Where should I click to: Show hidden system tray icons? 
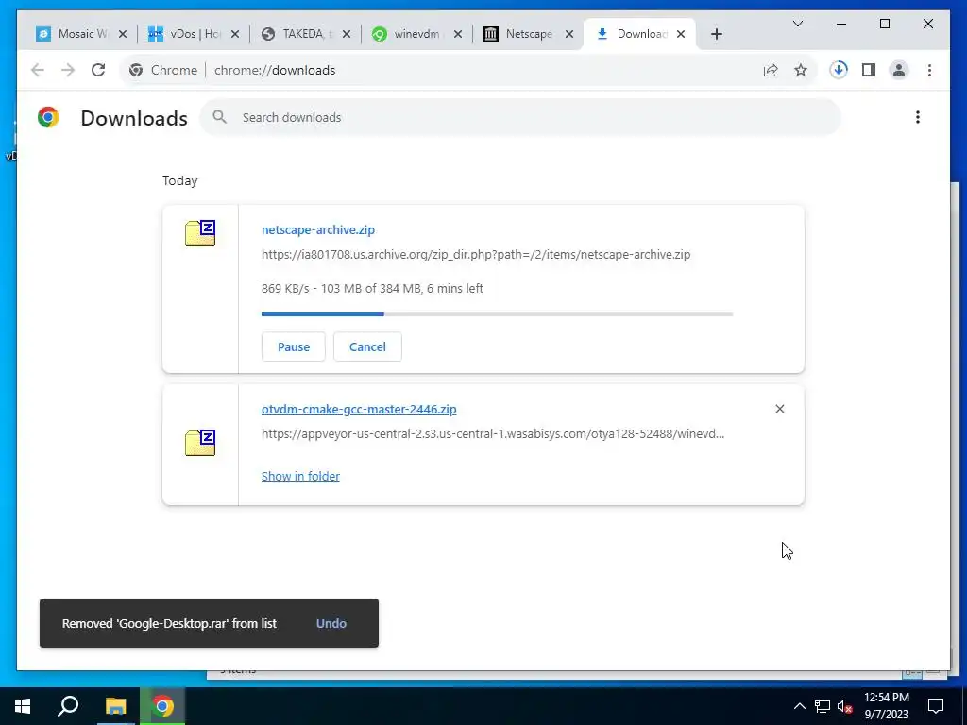pos(799,706)
